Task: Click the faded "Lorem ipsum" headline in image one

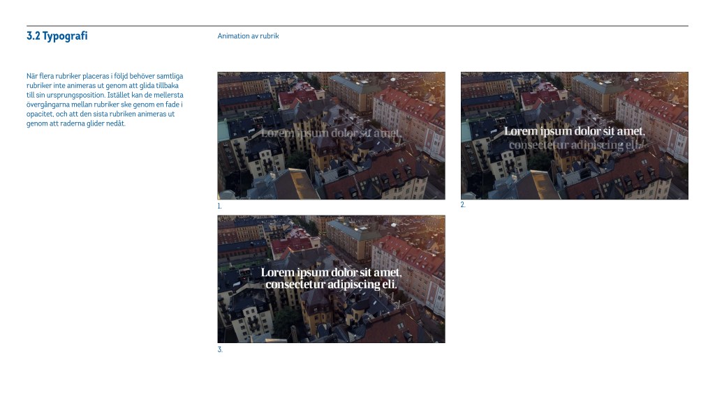Action: [x=331, y=133]
